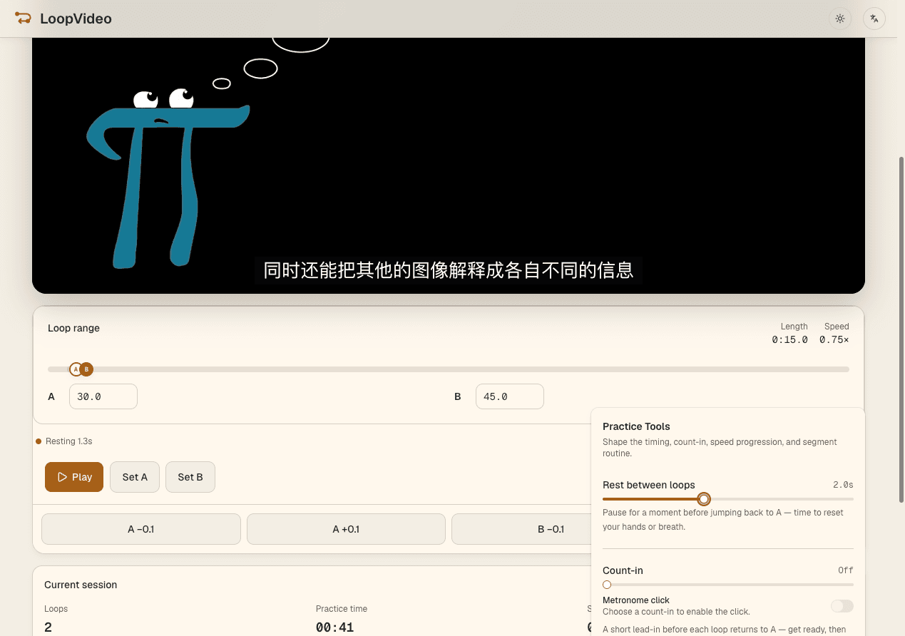This screenshot has width=905, height=636.
Task: Click the B marker on loop range track
Action: click(x=86, y=369)
